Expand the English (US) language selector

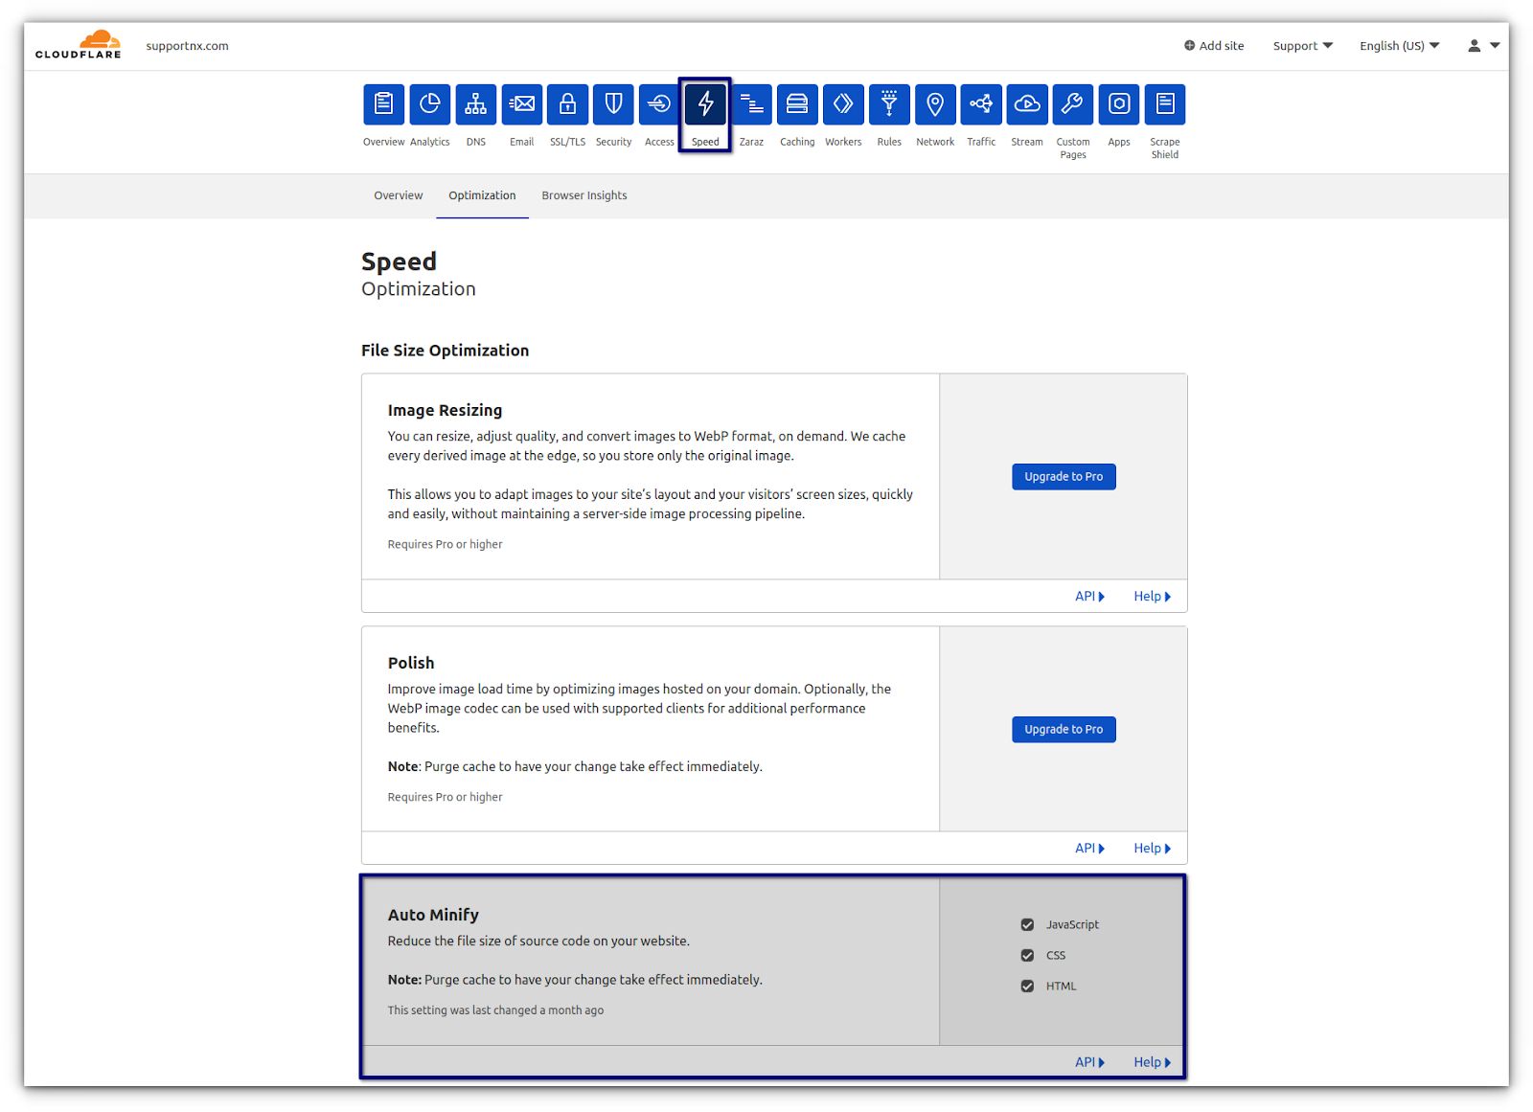point(1398,45)
